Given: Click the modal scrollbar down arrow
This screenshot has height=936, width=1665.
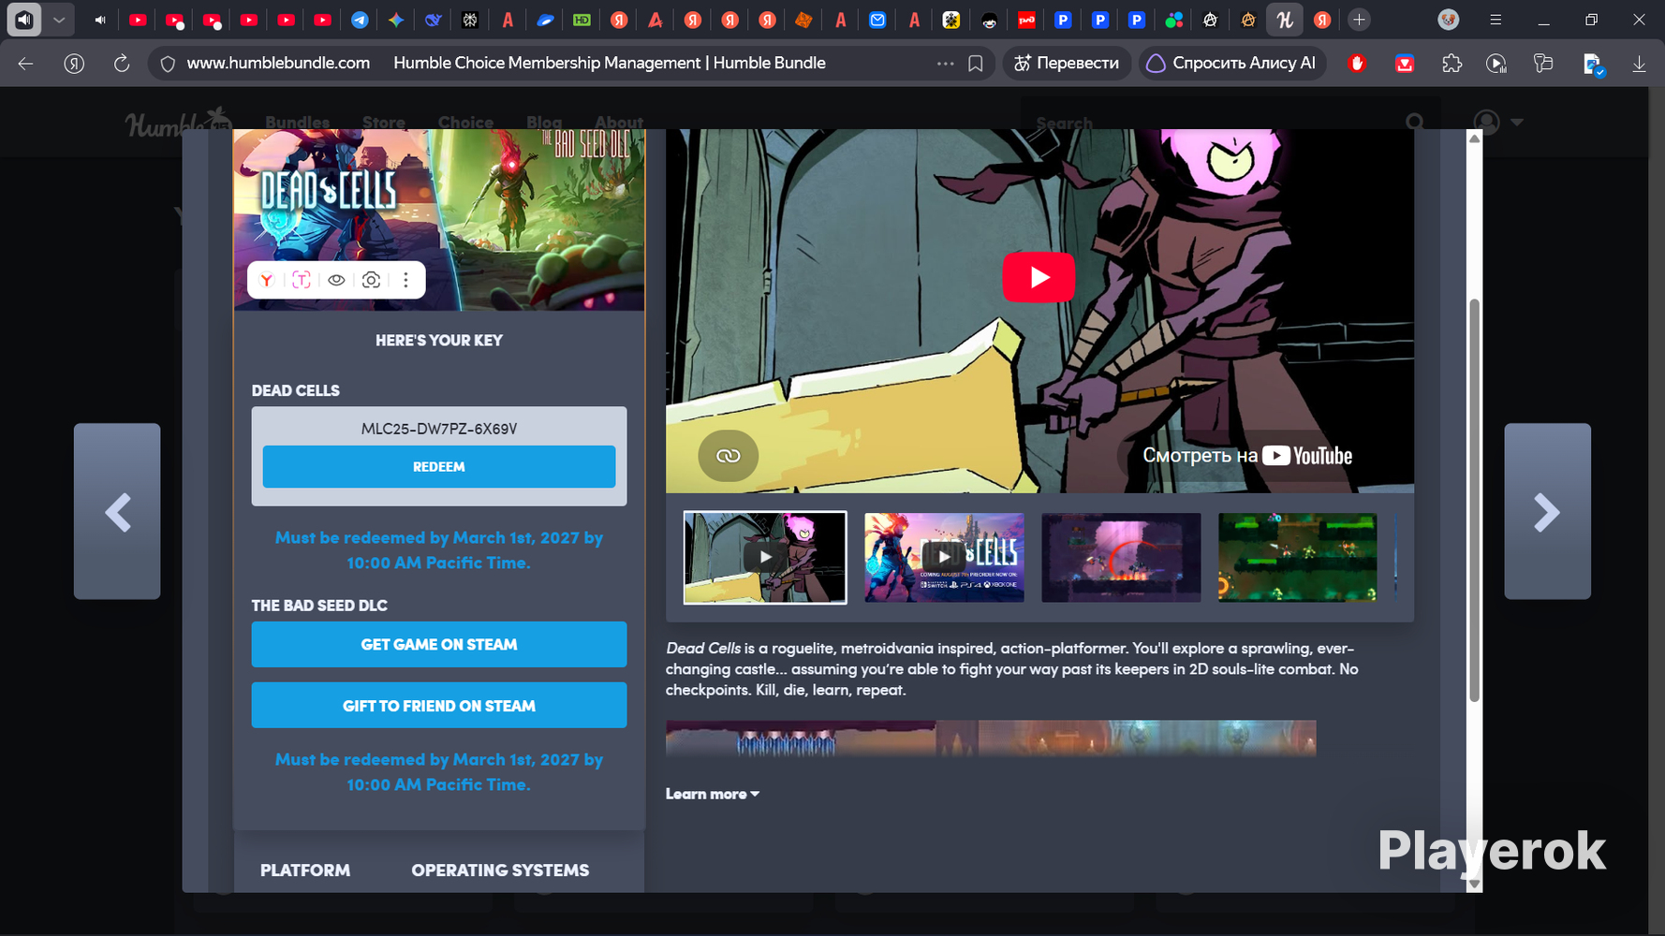Looking at the screenshot, I should tap(1474, 884).
